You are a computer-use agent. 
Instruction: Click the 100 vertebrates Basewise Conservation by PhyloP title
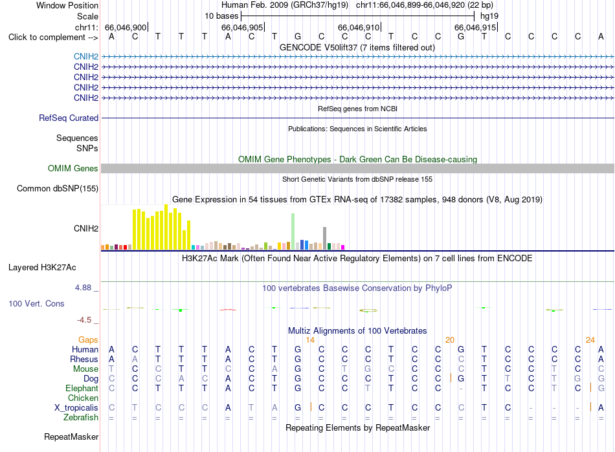click(357, 288)
